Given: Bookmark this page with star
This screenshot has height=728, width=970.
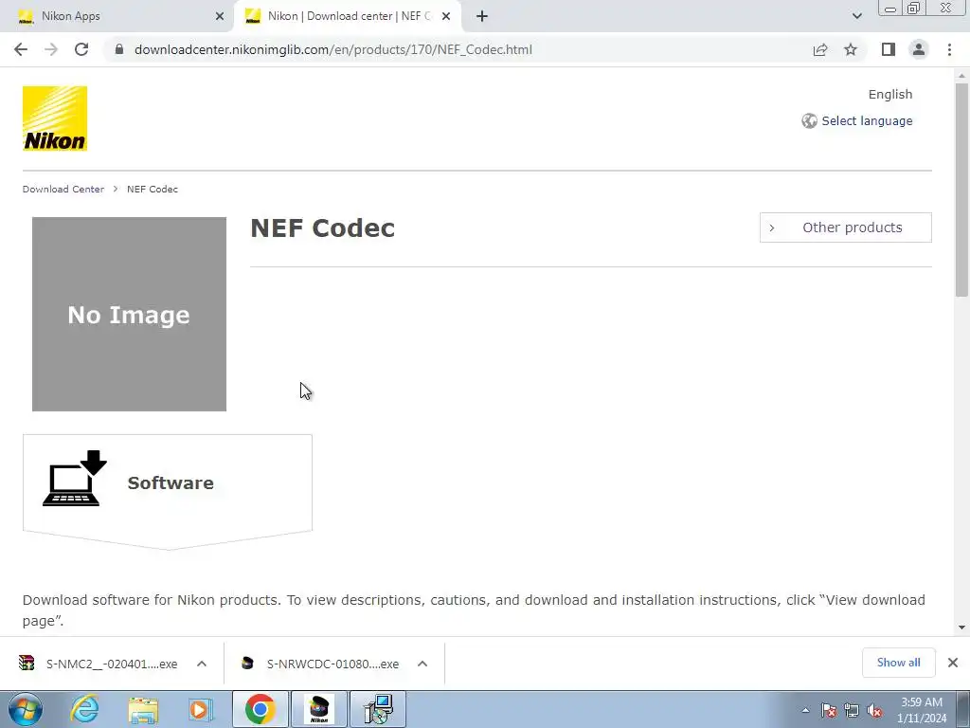Looking at the screenshot, I should coord(851,49).
